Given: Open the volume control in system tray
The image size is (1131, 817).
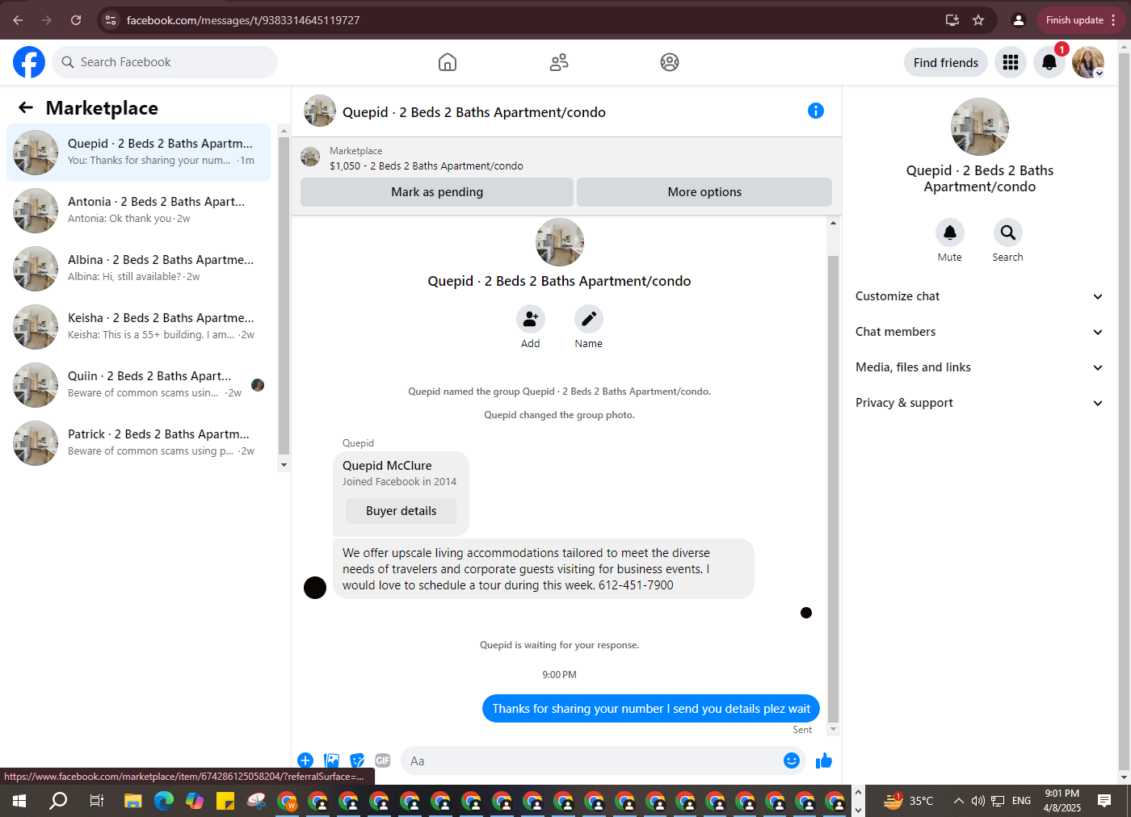Looking at the screenshot, I should click(x=978, y=801).
